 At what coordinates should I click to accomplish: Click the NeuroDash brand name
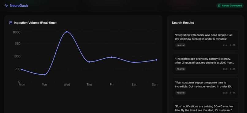click(19, 5)
